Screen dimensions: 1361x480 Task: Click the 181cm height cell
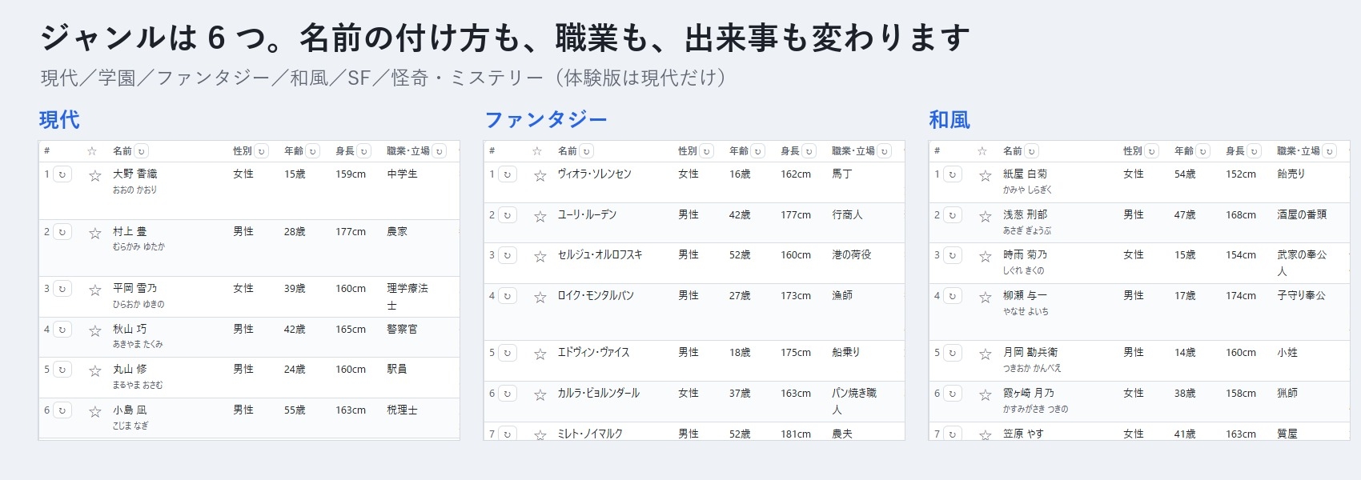pyautogui.click(x=796, y=434)
